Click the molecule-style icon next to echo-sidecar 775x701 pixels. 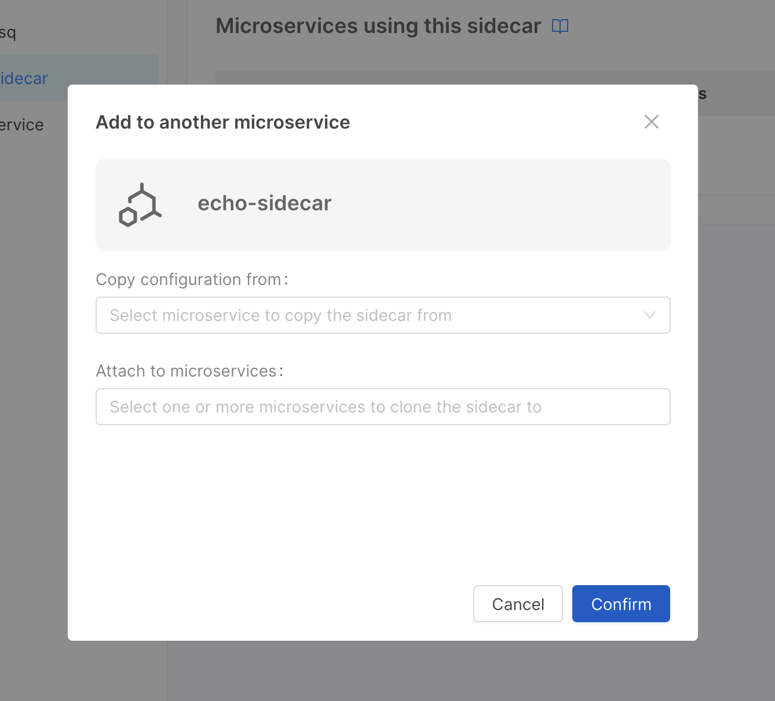click(139, 204)
